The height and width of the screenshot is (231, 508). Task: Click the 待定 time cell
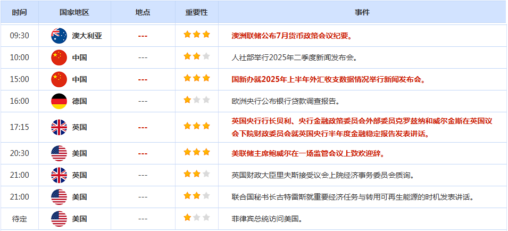click(x=20, y=219)
